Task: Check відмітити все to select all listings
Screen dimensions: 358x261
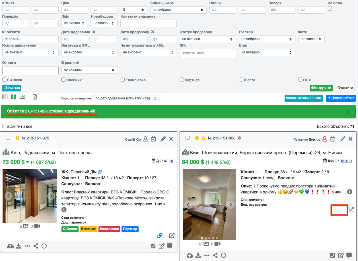Action: pyautogui.click(x=4, y=126)
